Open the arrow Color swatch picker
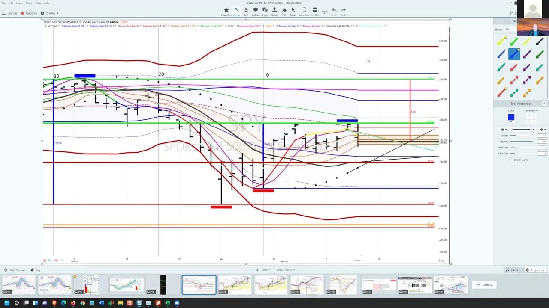The height and width of the screenshot is (308, 549). click(511, 118)
